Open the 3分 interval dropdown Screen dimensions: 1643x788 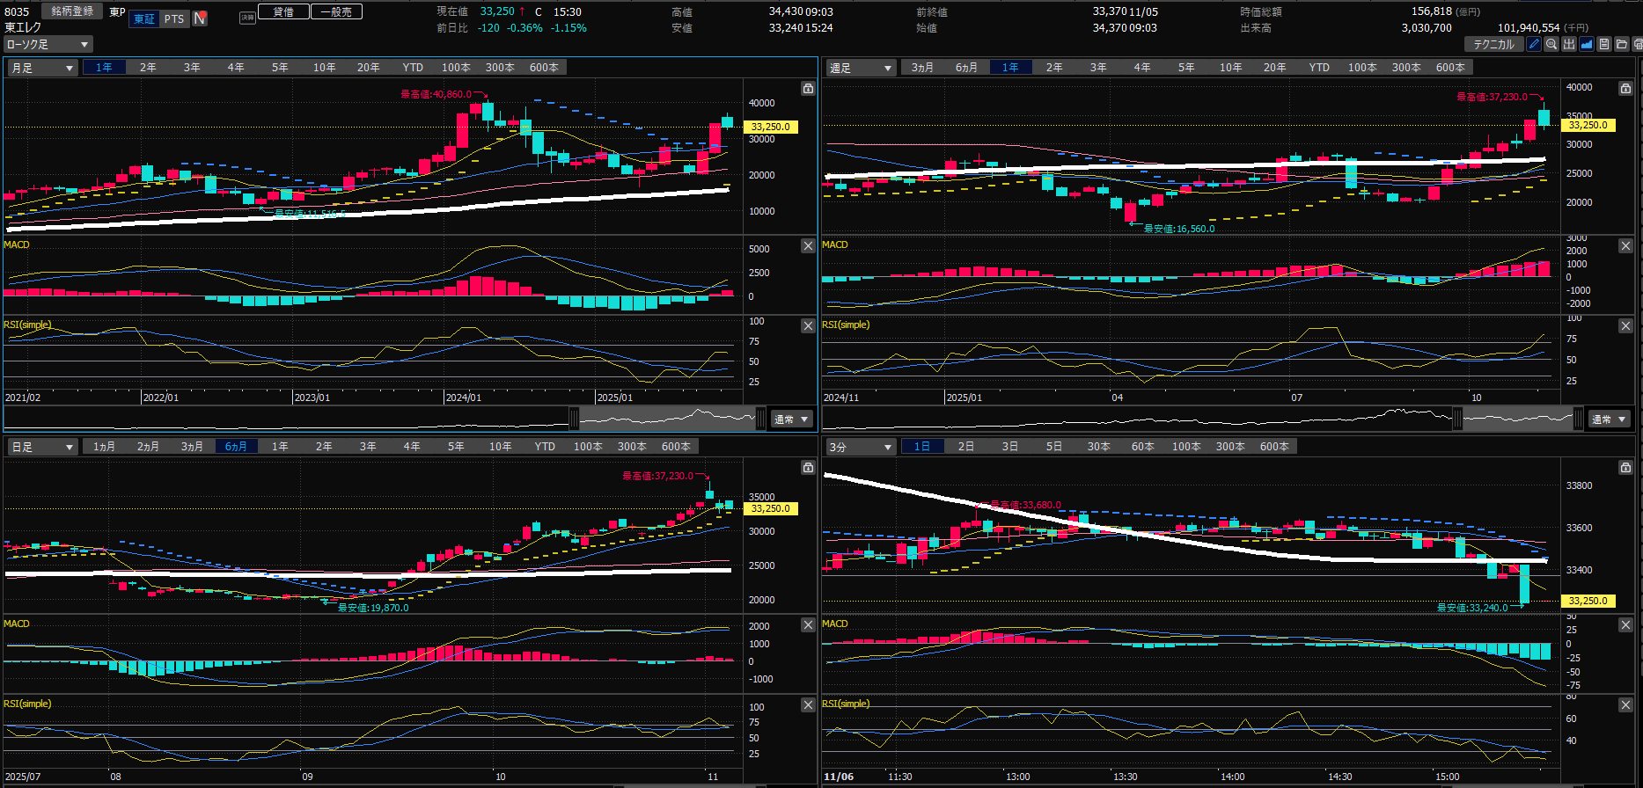pyautogui.click(x=860, y=447)
